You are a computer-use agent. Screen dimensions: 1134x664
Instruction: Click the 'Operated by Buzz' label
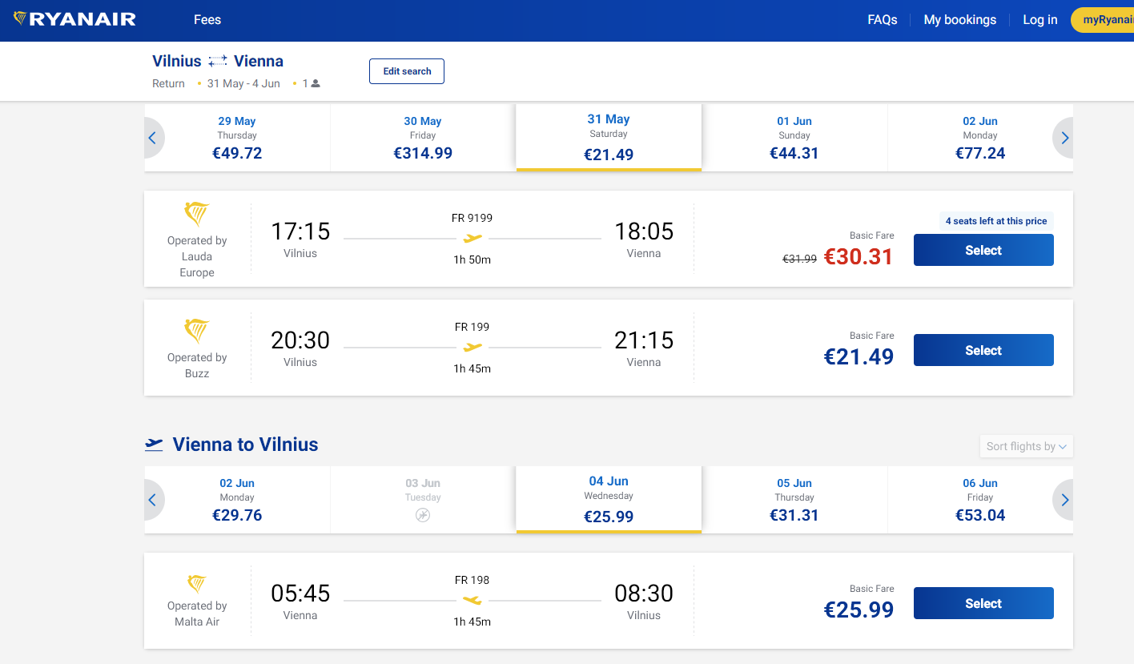coord(197,365)
